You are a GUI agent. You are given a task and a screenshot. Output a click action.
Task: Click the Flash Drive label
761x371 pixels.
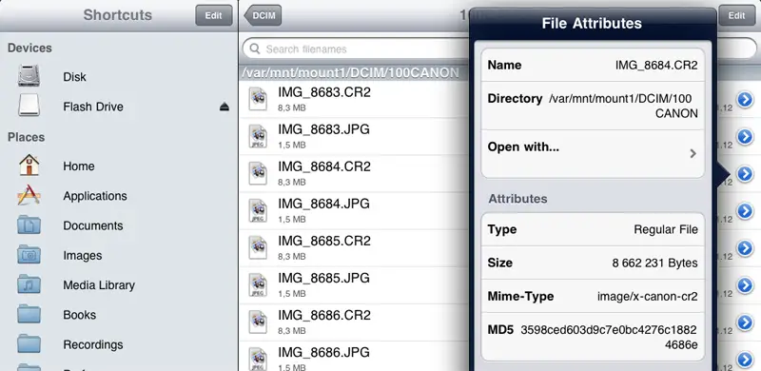tap(93, 107)
